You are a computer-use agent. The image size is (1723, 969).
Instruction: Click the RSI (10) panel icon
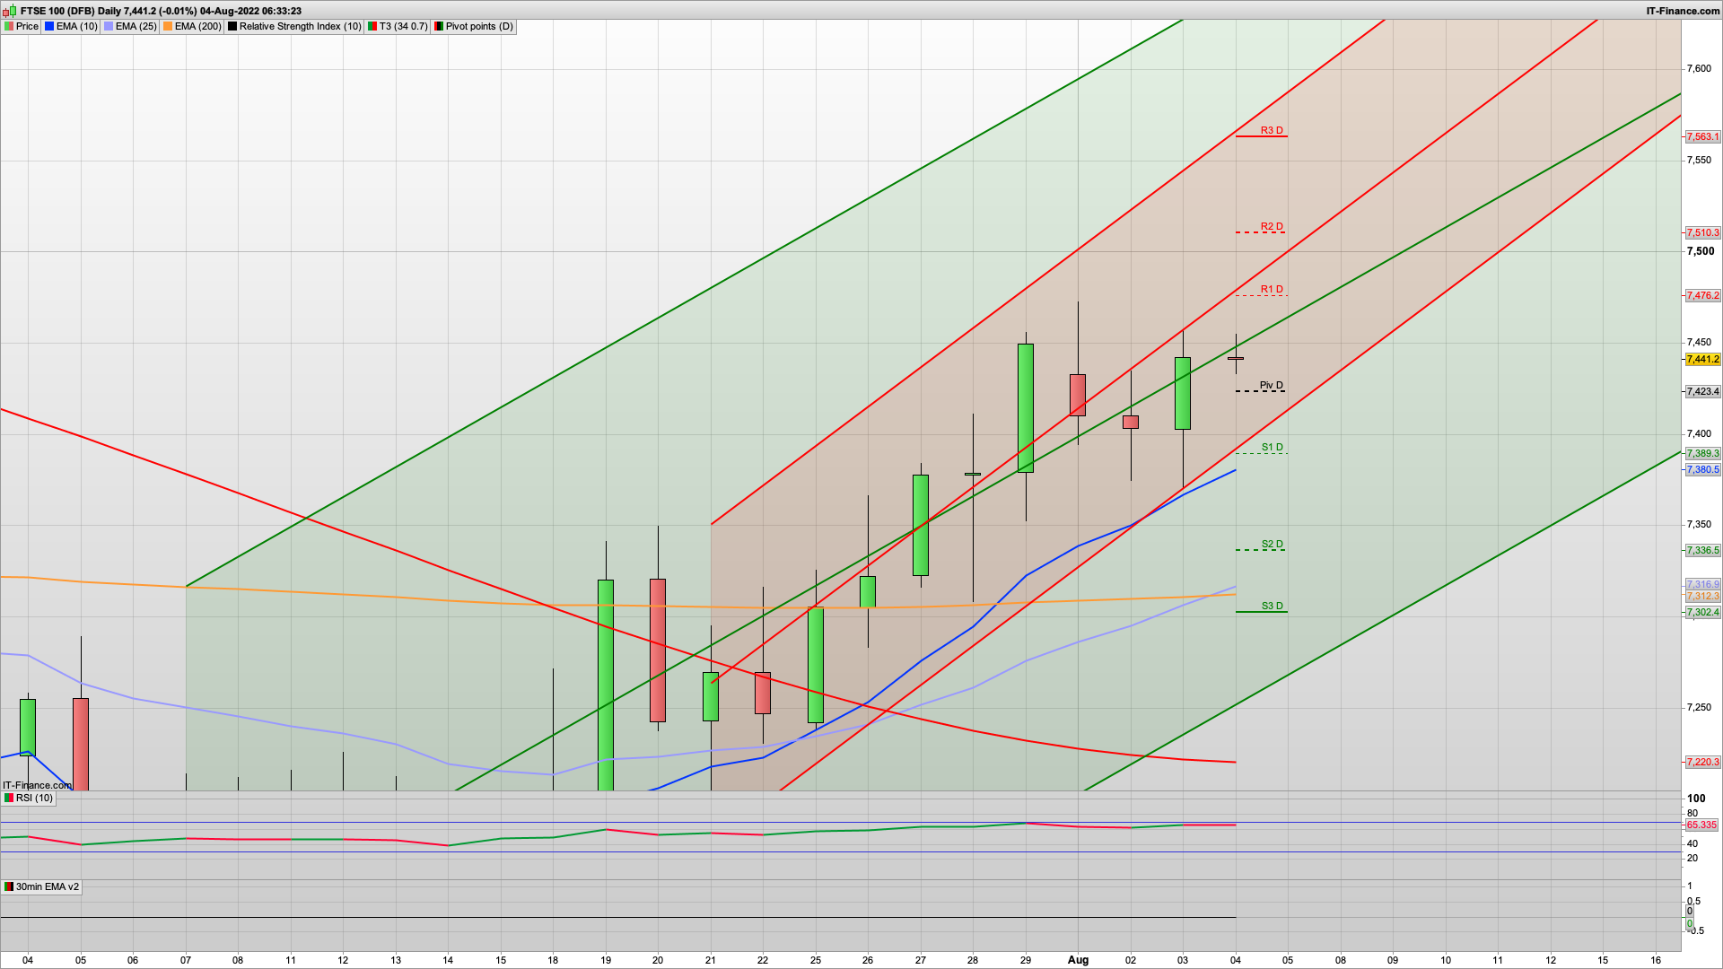(x=9, y=798)
